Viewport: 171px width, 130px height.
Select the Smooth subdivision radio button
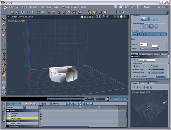152,66
